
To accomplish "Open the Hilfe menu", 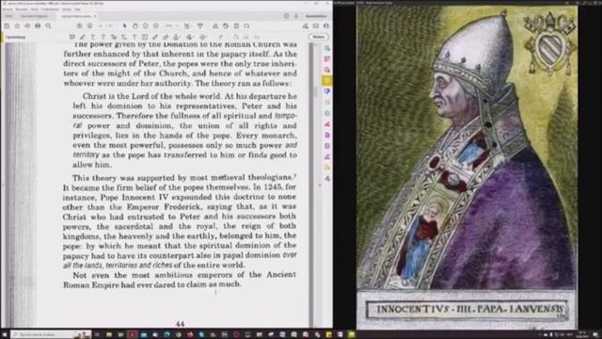I will (77, 8).
